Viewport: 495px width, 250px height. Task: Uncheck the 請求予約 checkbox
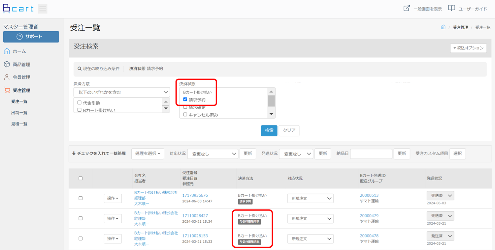click(x=185, y=99)
